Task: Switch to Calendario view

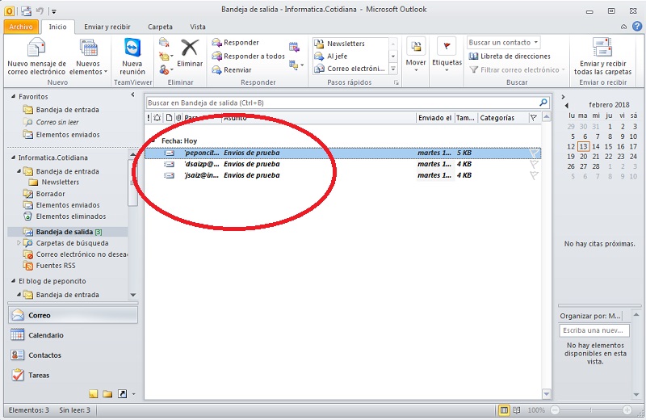Action: pos(73,335)
